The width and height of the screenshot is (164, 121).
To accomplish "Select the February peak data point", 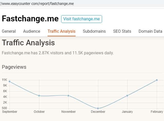I will 157,80.
